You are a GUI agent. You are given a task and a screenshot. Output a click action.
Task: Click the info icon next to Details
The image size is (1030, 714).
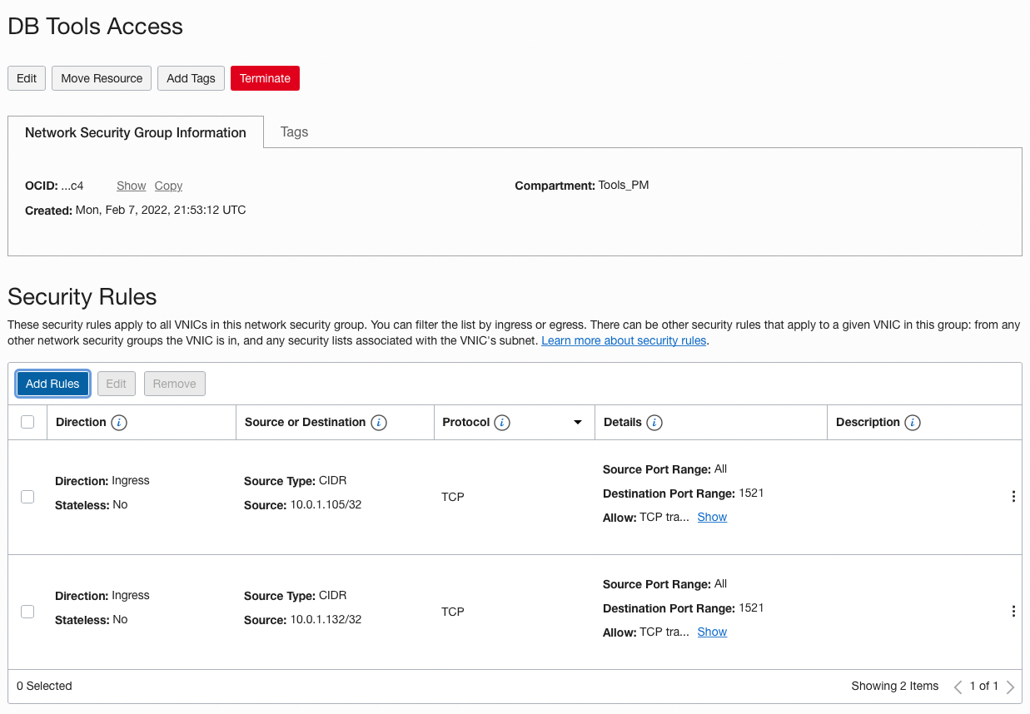pos(654,423)
